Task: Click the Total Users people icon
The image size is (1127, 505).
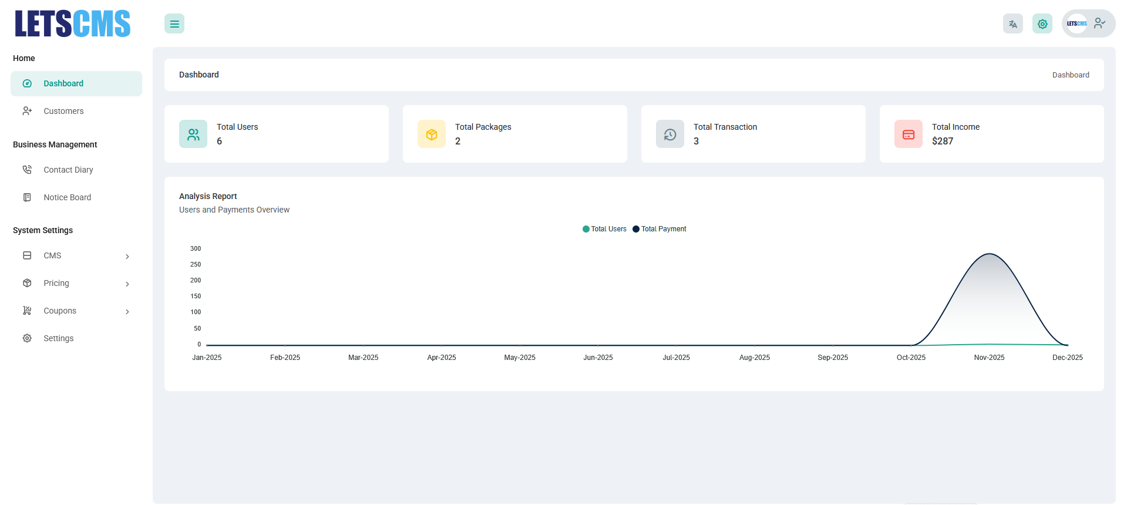Action: click(x=193, y=134)
